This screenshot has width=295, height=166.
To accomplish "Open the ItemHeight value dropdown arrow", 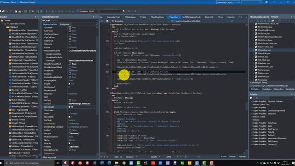I will pyautogui.click(x=94, y=107).
